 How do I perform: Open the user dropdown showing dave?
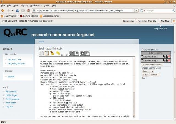tap(148, 71)
